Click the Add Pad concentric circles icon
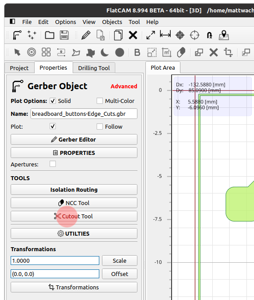The height and width of the screenshot is (300, 254). (x=31, y=52)
